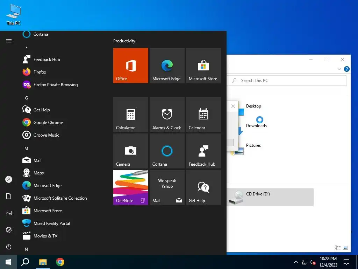Image resolution: width=358 pixels, height=269 pixels.
Task: Open the Feedback Hub tile
Action: (203, 151)
